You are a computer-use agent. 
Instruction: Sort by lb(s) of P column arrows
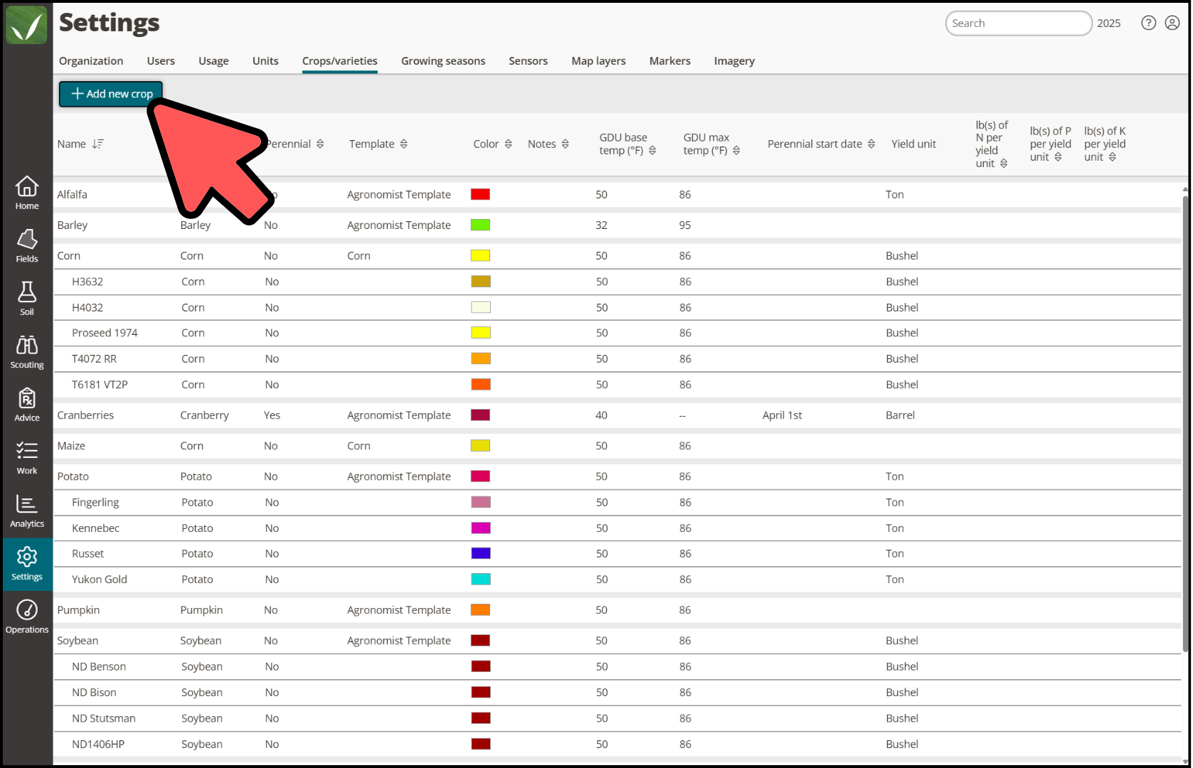(x=1058, y=156)
